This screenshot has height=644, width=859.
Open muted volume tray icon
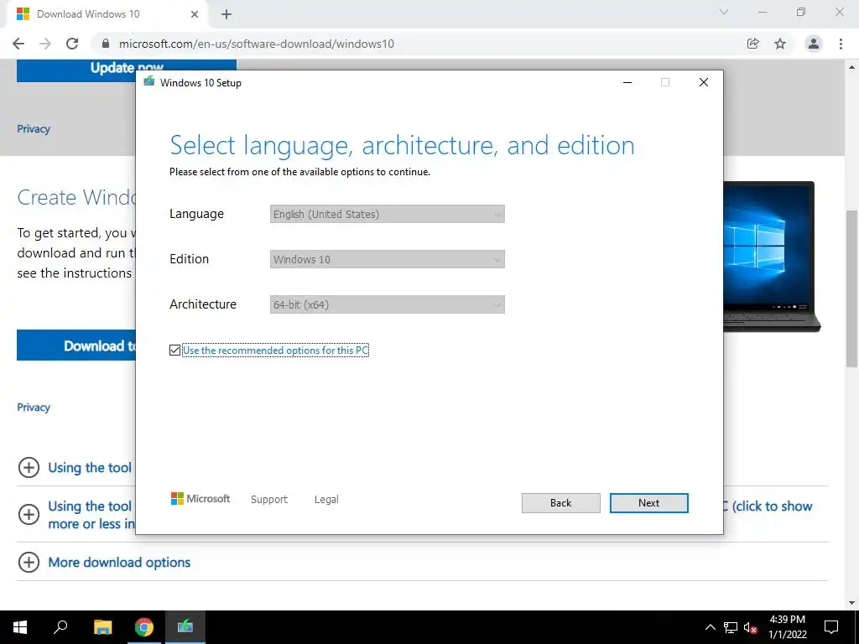tap(751, 627)
